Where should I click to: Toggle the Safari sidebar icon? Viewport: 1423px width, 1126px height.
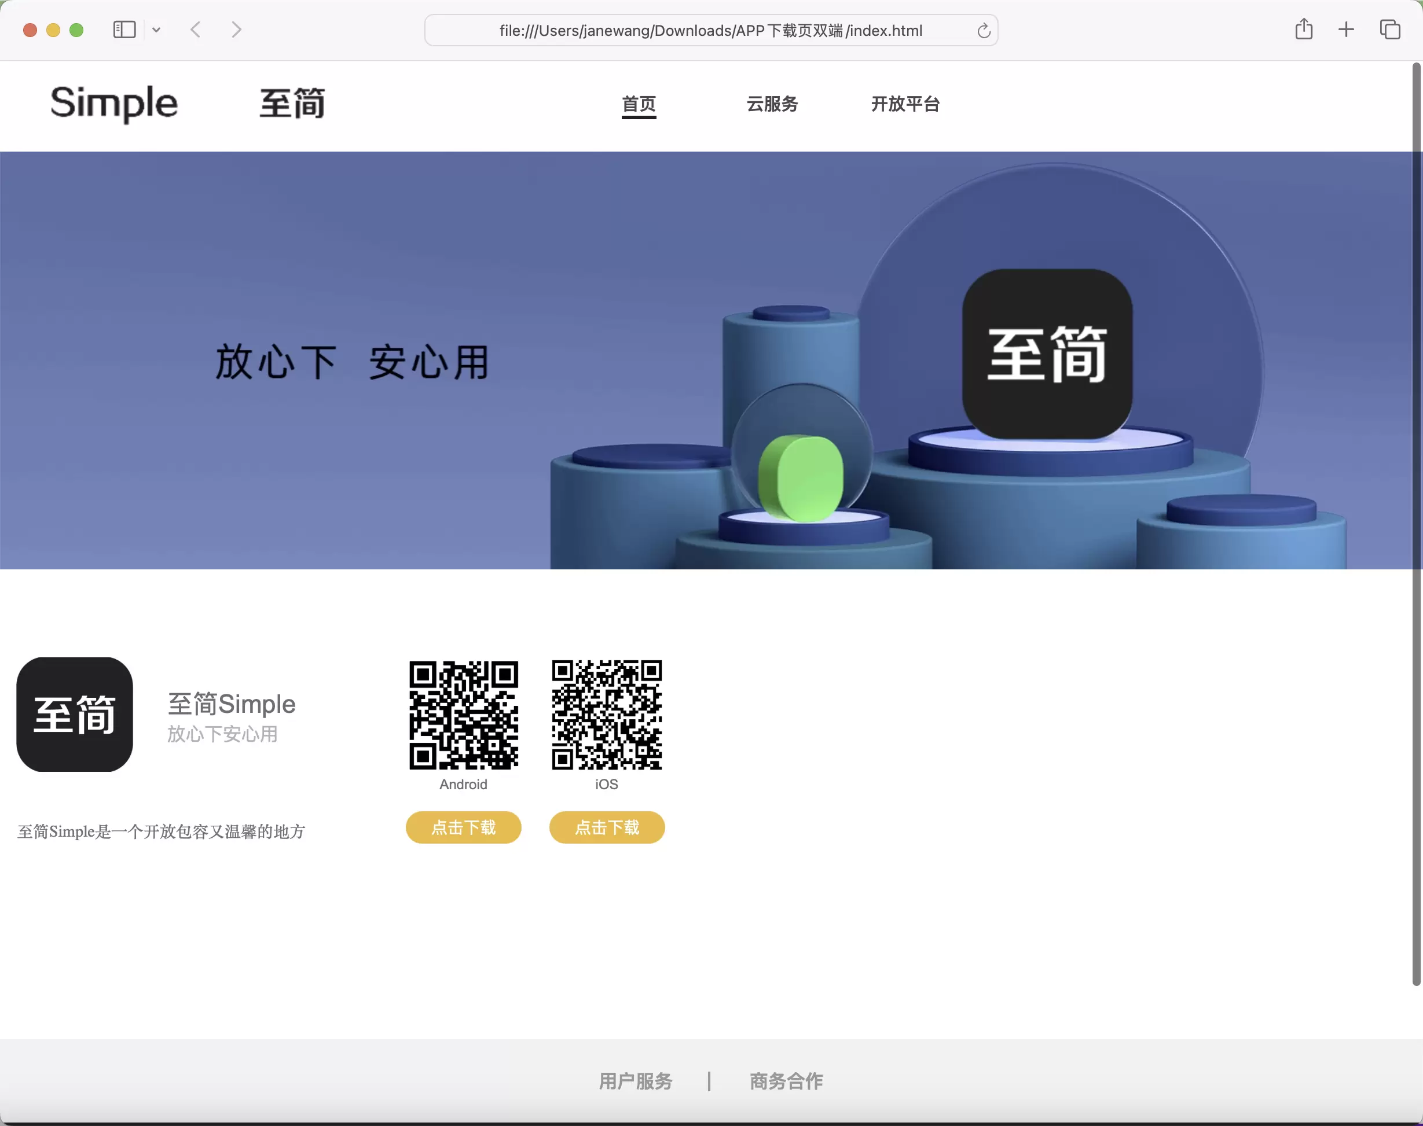(x=124, y=30)
